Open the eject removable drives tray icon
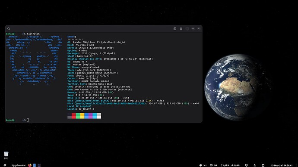Screen dimensions: 298x167 pos(255,165)
